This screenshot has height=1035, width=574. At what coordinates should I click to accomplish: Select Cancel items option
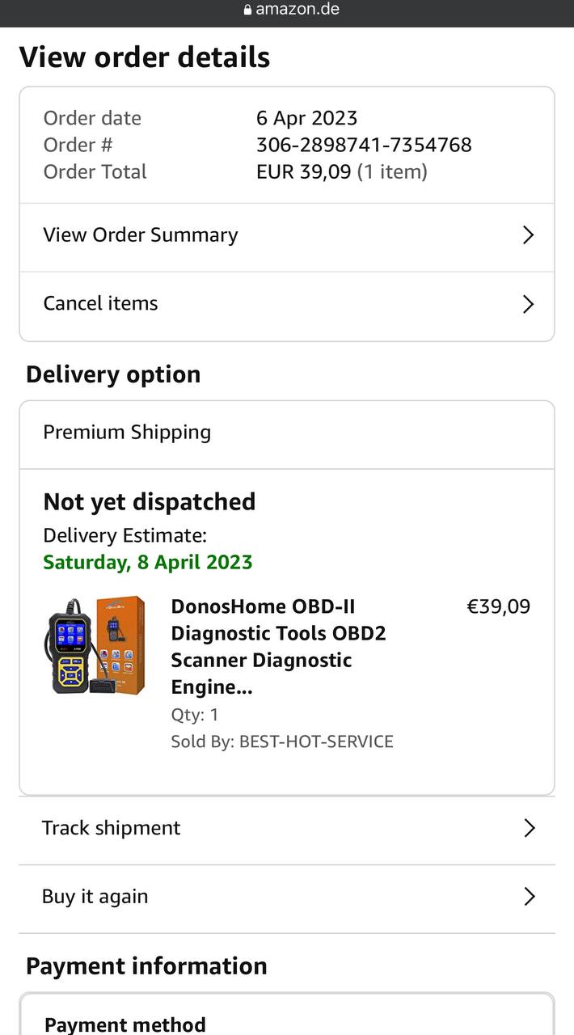(101, 304)
